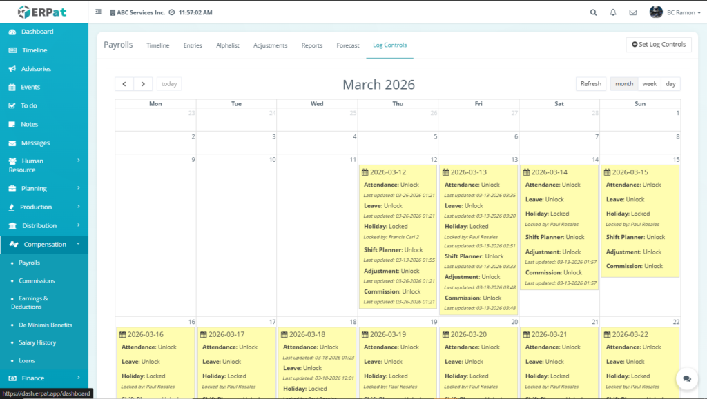Click the Human Resource people icon
The width and height of the screenshot is (707, 399).
(12, 161)
